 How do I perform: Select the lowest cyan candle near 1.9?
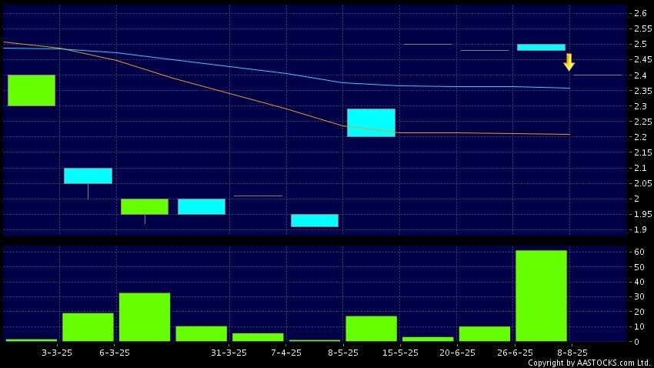pyautogui.click(x=315, y=221)
